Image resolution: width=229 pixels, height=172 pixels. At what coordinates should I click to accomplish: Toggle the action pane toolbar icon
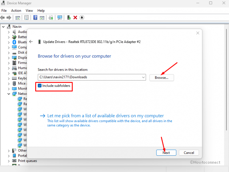(42, 18)
